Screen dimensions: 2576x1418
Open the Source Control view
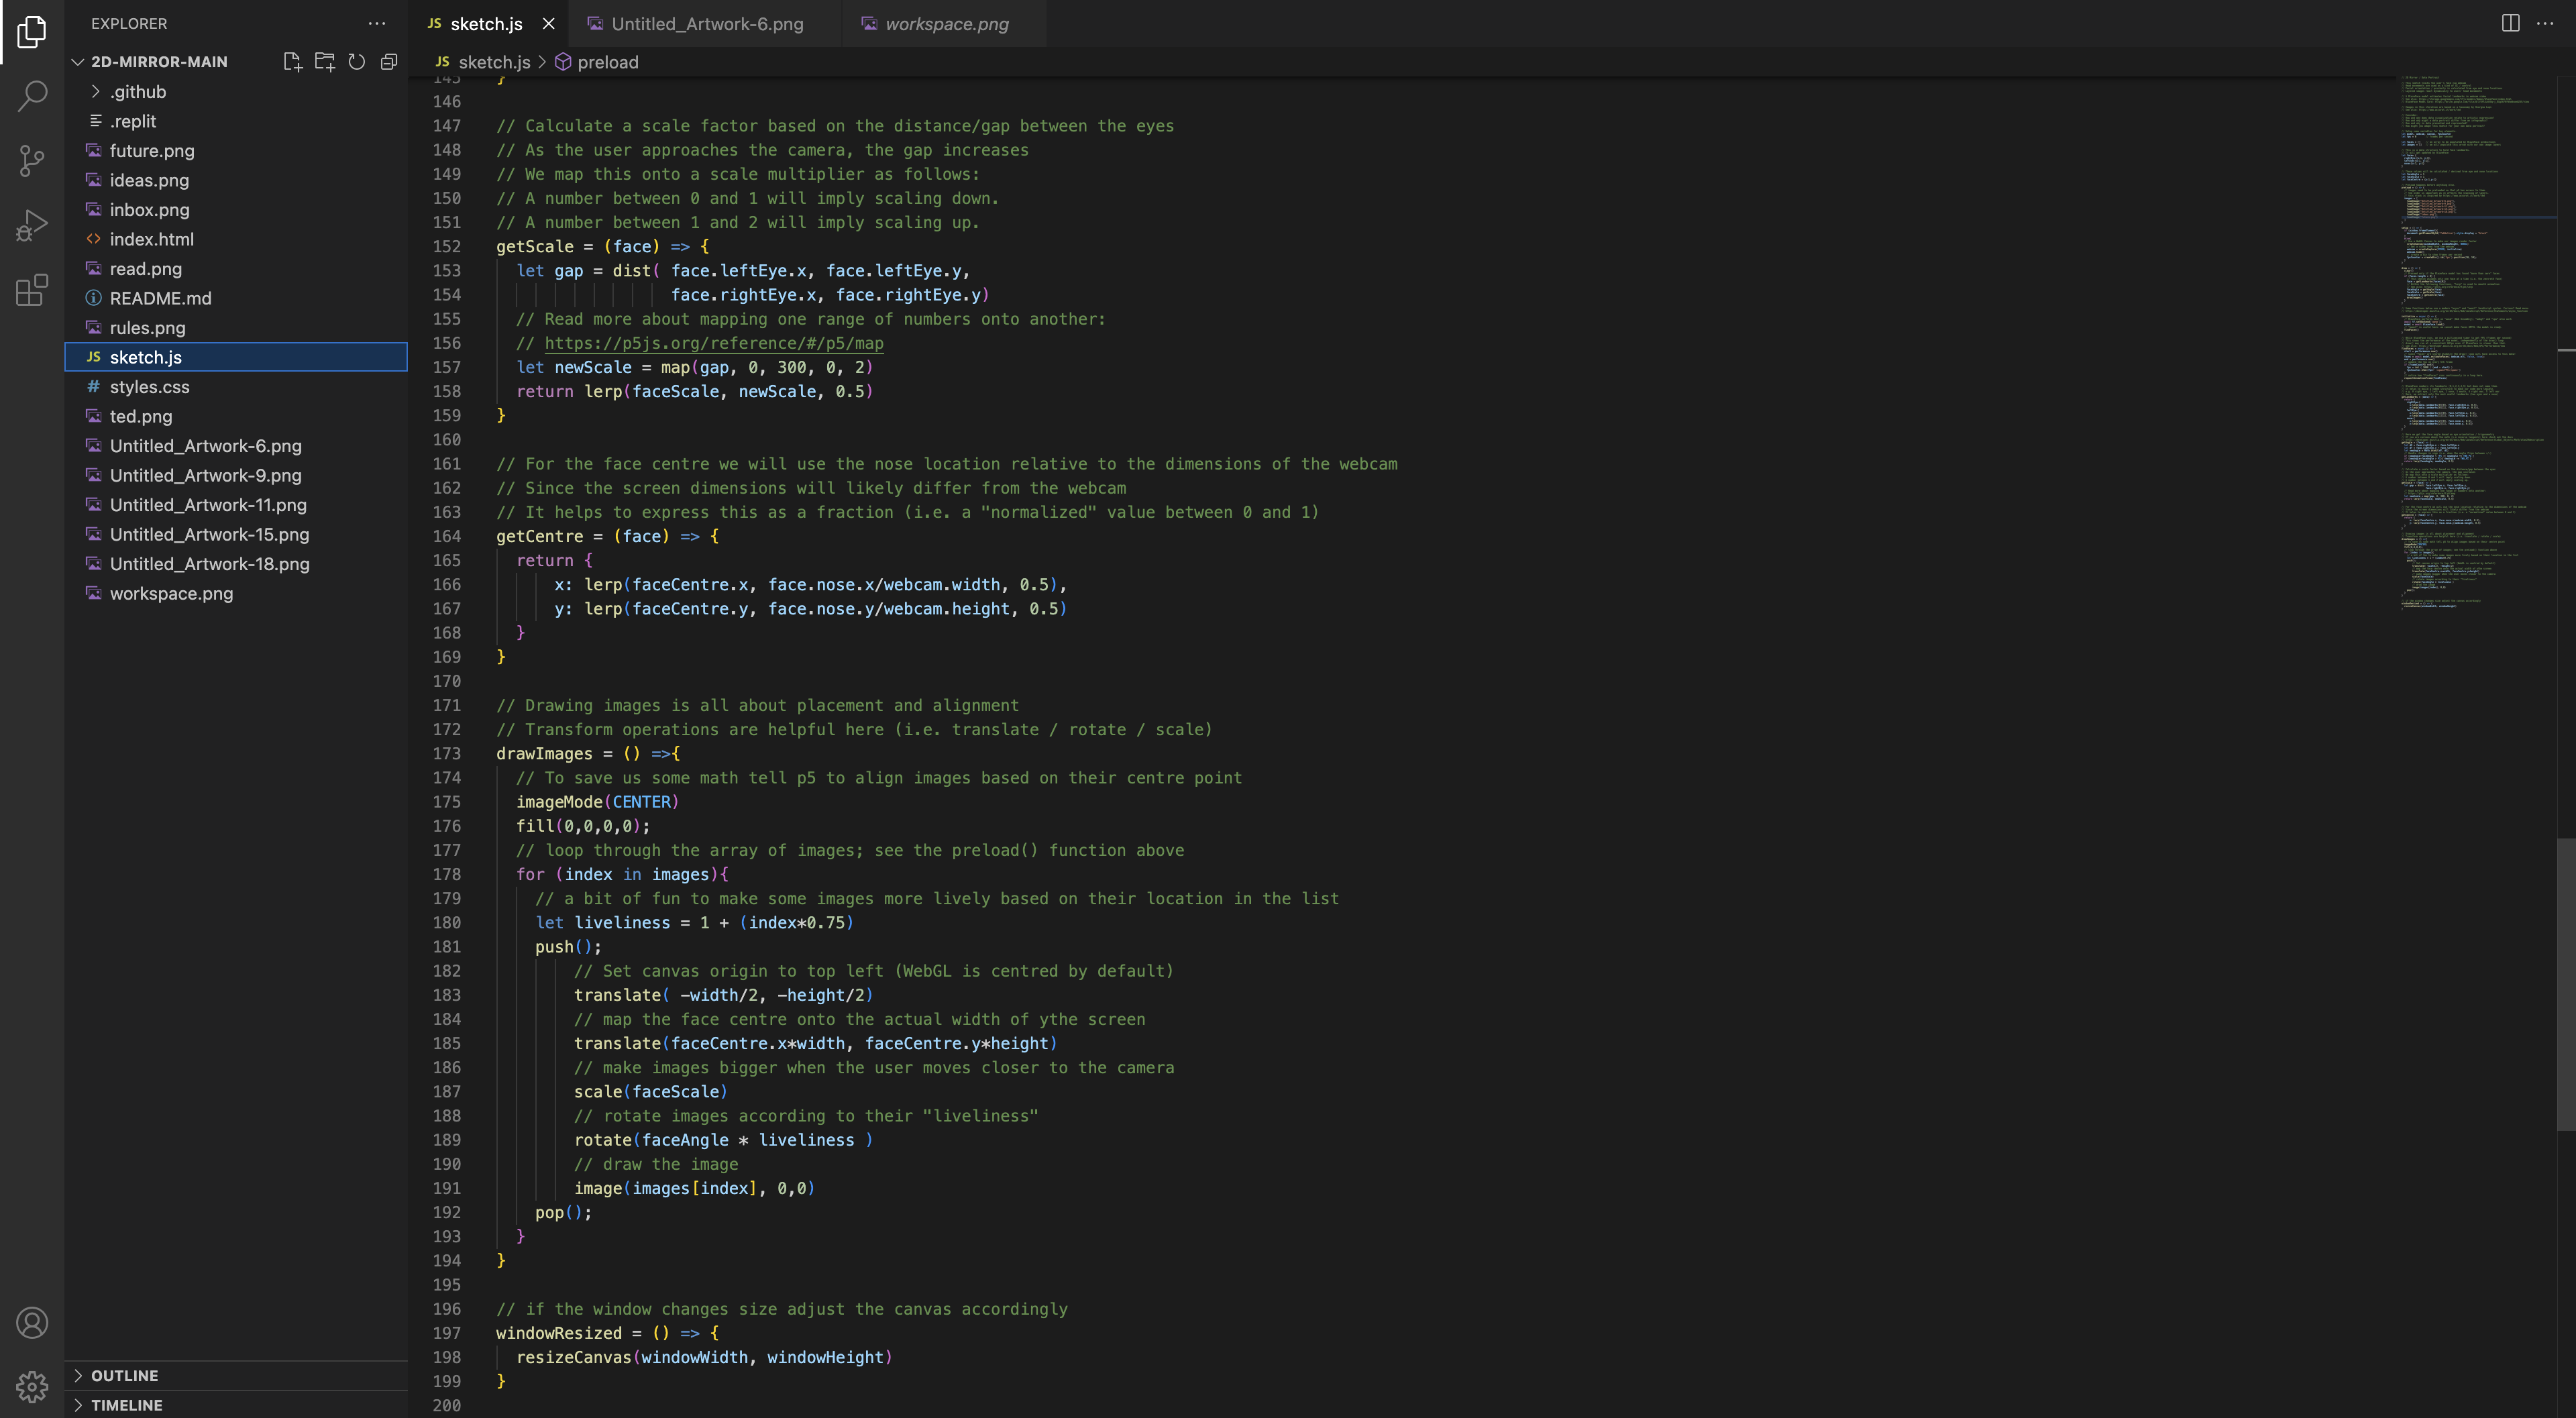(32, 161)
